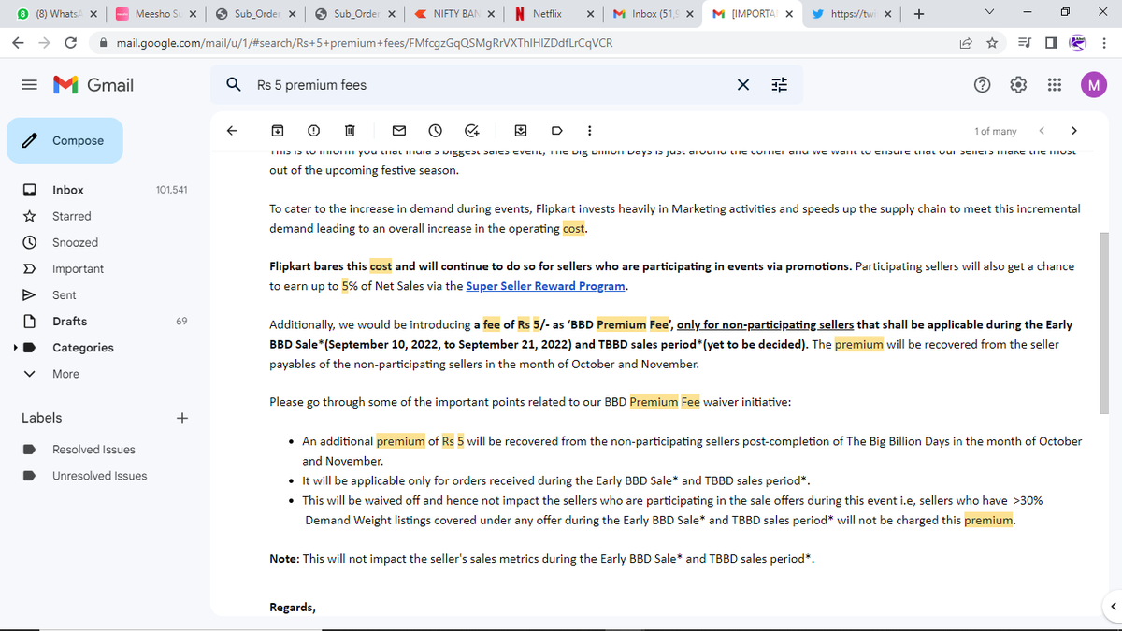The height and width of the screenshot is (631, 1122).
Task: Show search options filter icon
Action: (779, 85)
